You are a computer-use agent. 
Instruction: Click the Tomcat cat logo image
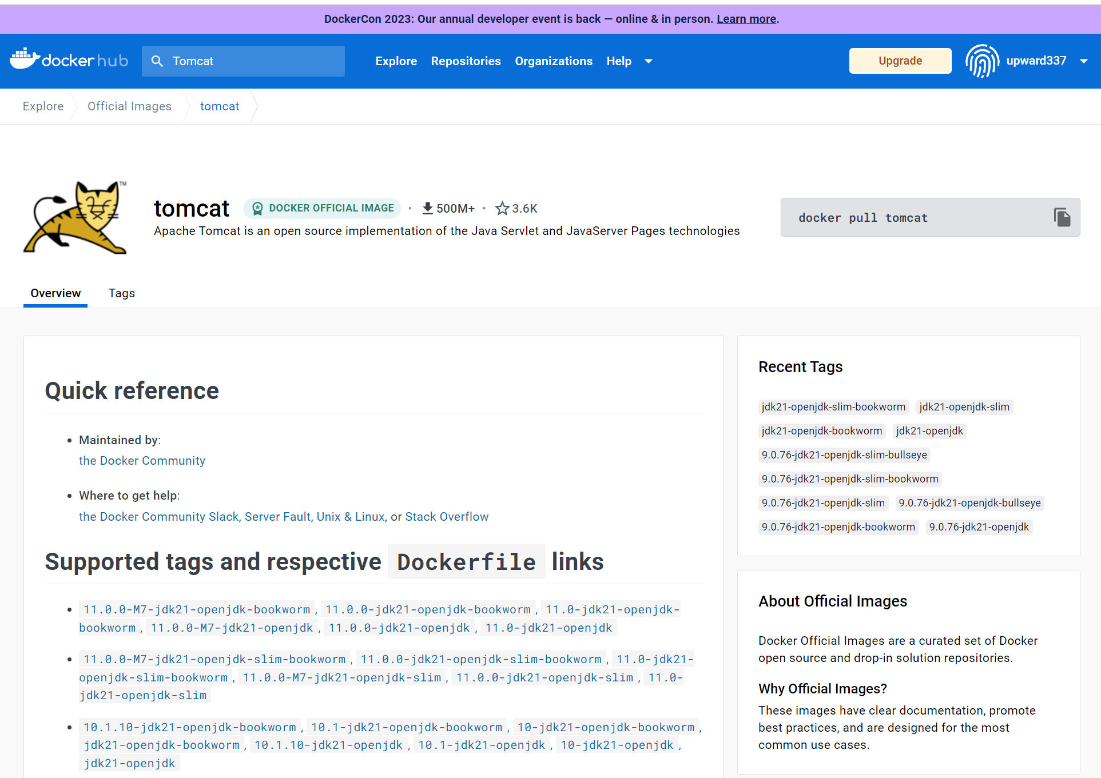(75, 218)
